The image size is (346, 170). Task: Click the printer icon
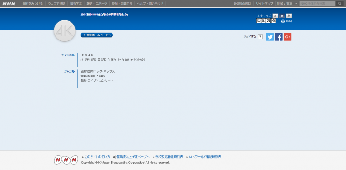tap(283, 21)
